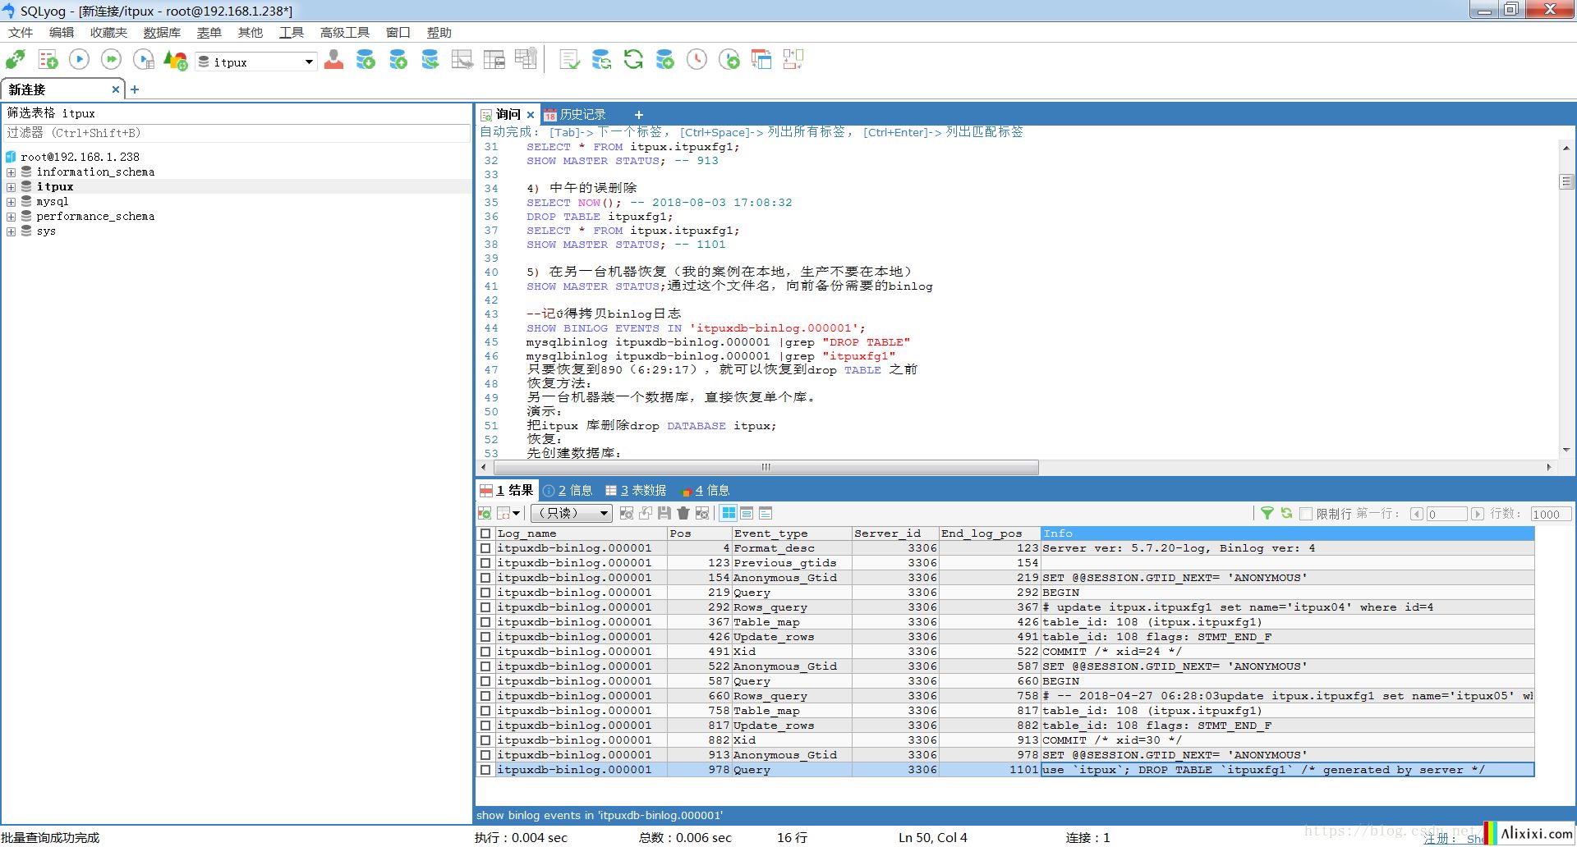Click the execute and edit resultset icon
This screenshot has height=847, width=1577.
(x=144, y=60)
